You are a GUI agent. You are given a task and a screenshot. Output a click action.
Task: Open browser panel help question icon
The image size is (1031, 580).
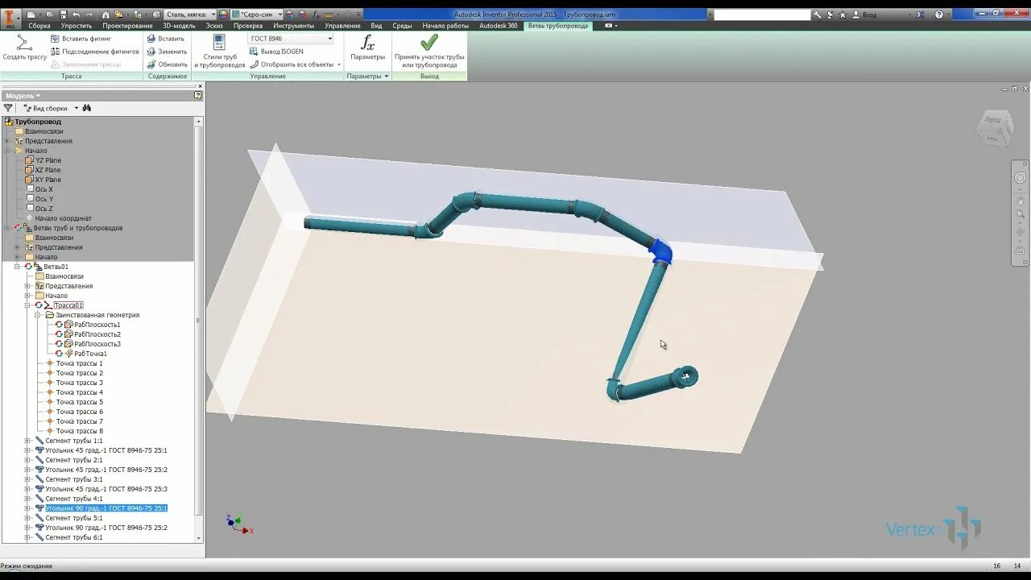(198, 95)
